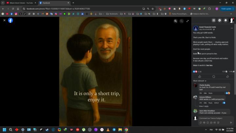This screenshot has height=133, width=236.
Task: Open the Facebook menu grid icon
Action: (x=214, y=20)
